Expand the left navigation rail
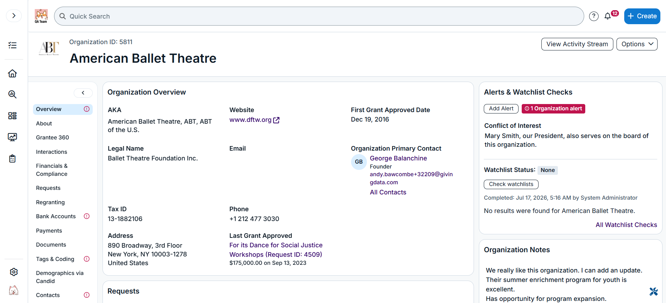This screenshot has height=303, width=666. tap(14, 16)
